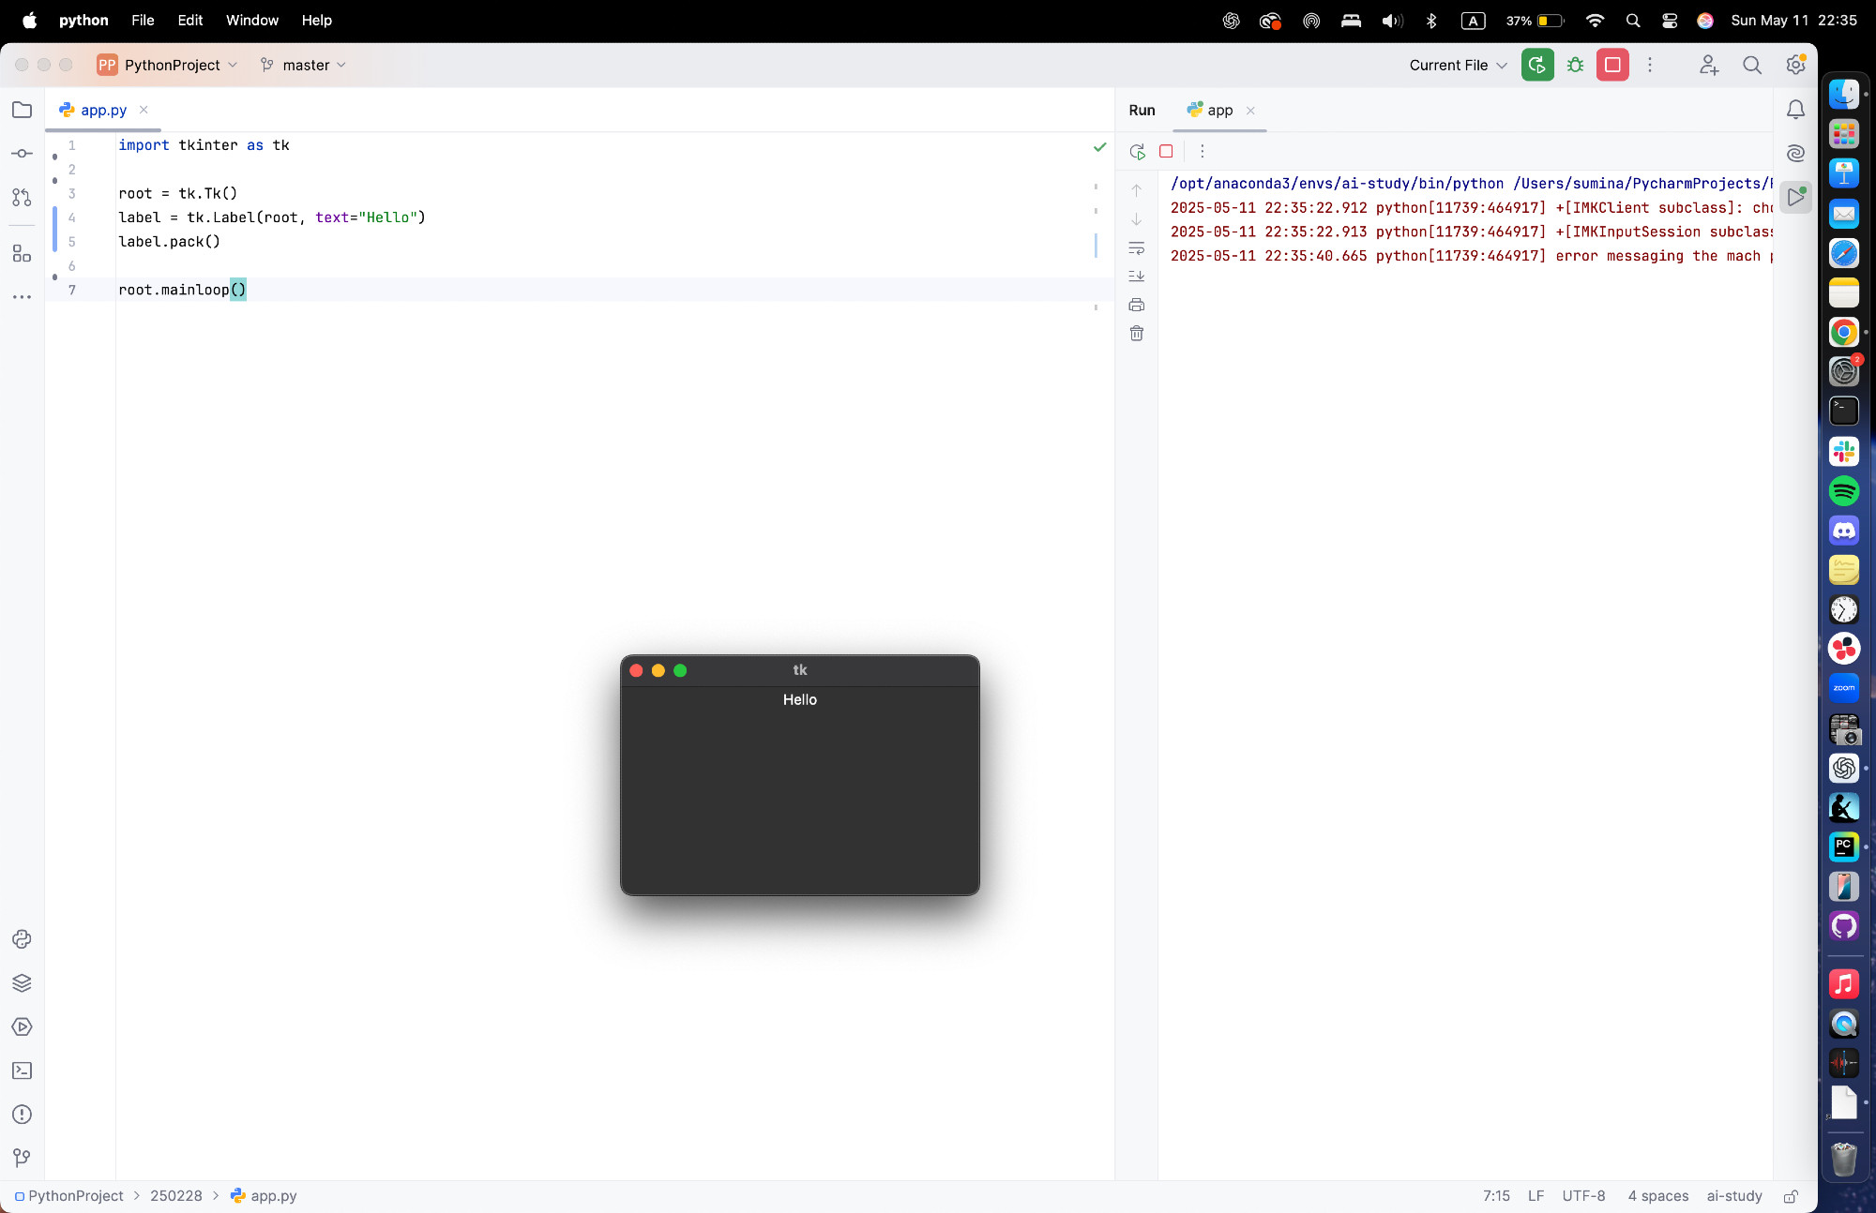
Task: Open the Services tool window icon
Action: 22,1026
